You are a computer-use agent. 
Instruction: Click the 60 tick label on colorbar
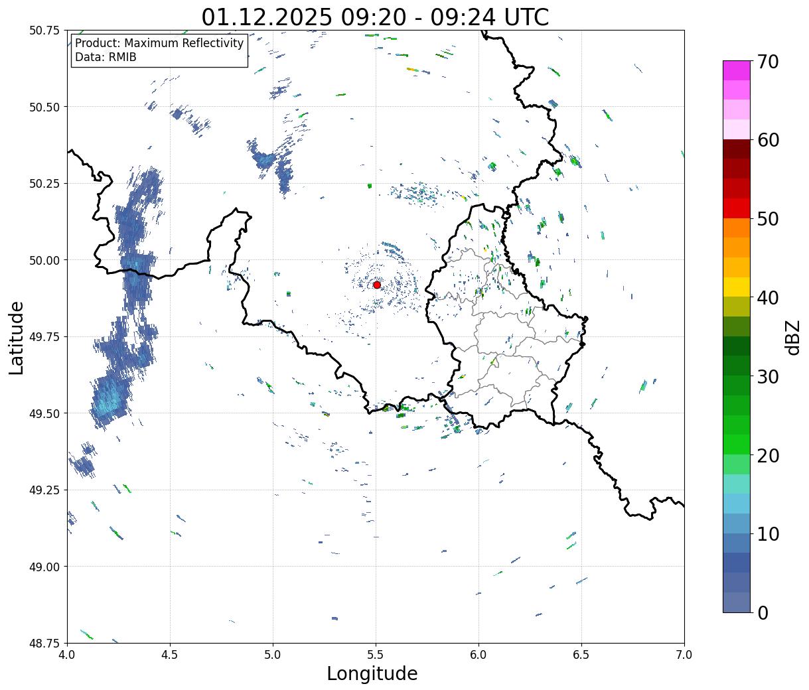(767, 140)
